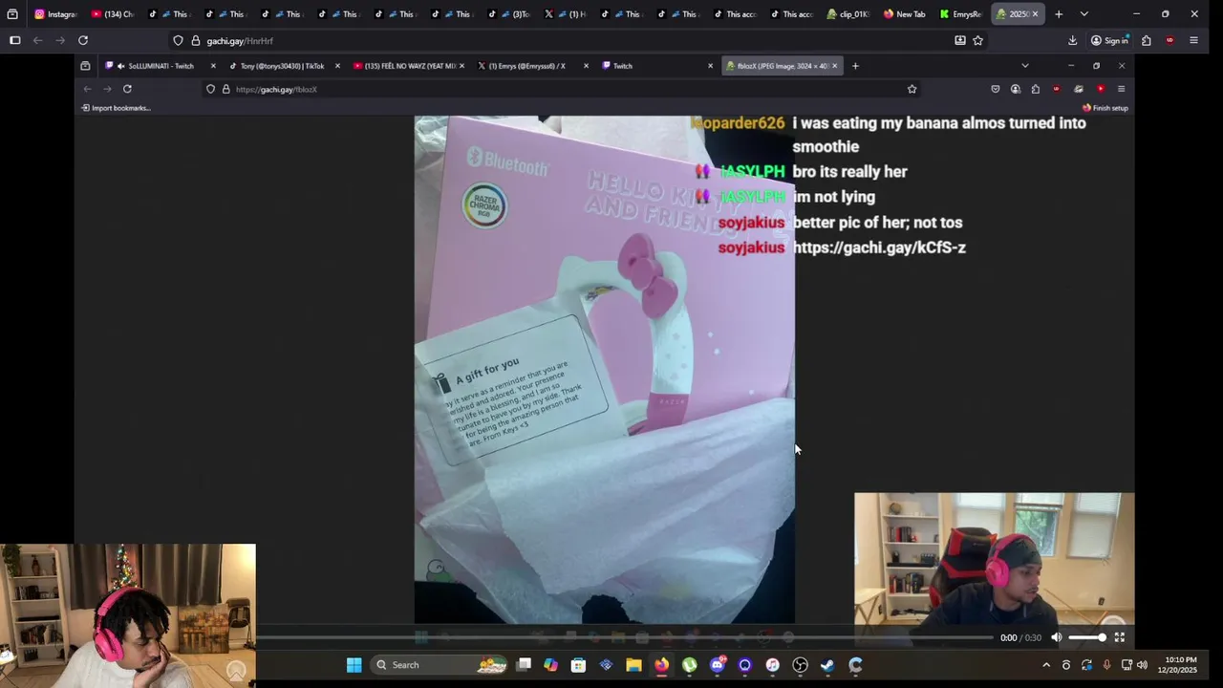Open inner browser extensions puzzle icon
Viewport: 1223px width, 688px height.
point(1036,89)
